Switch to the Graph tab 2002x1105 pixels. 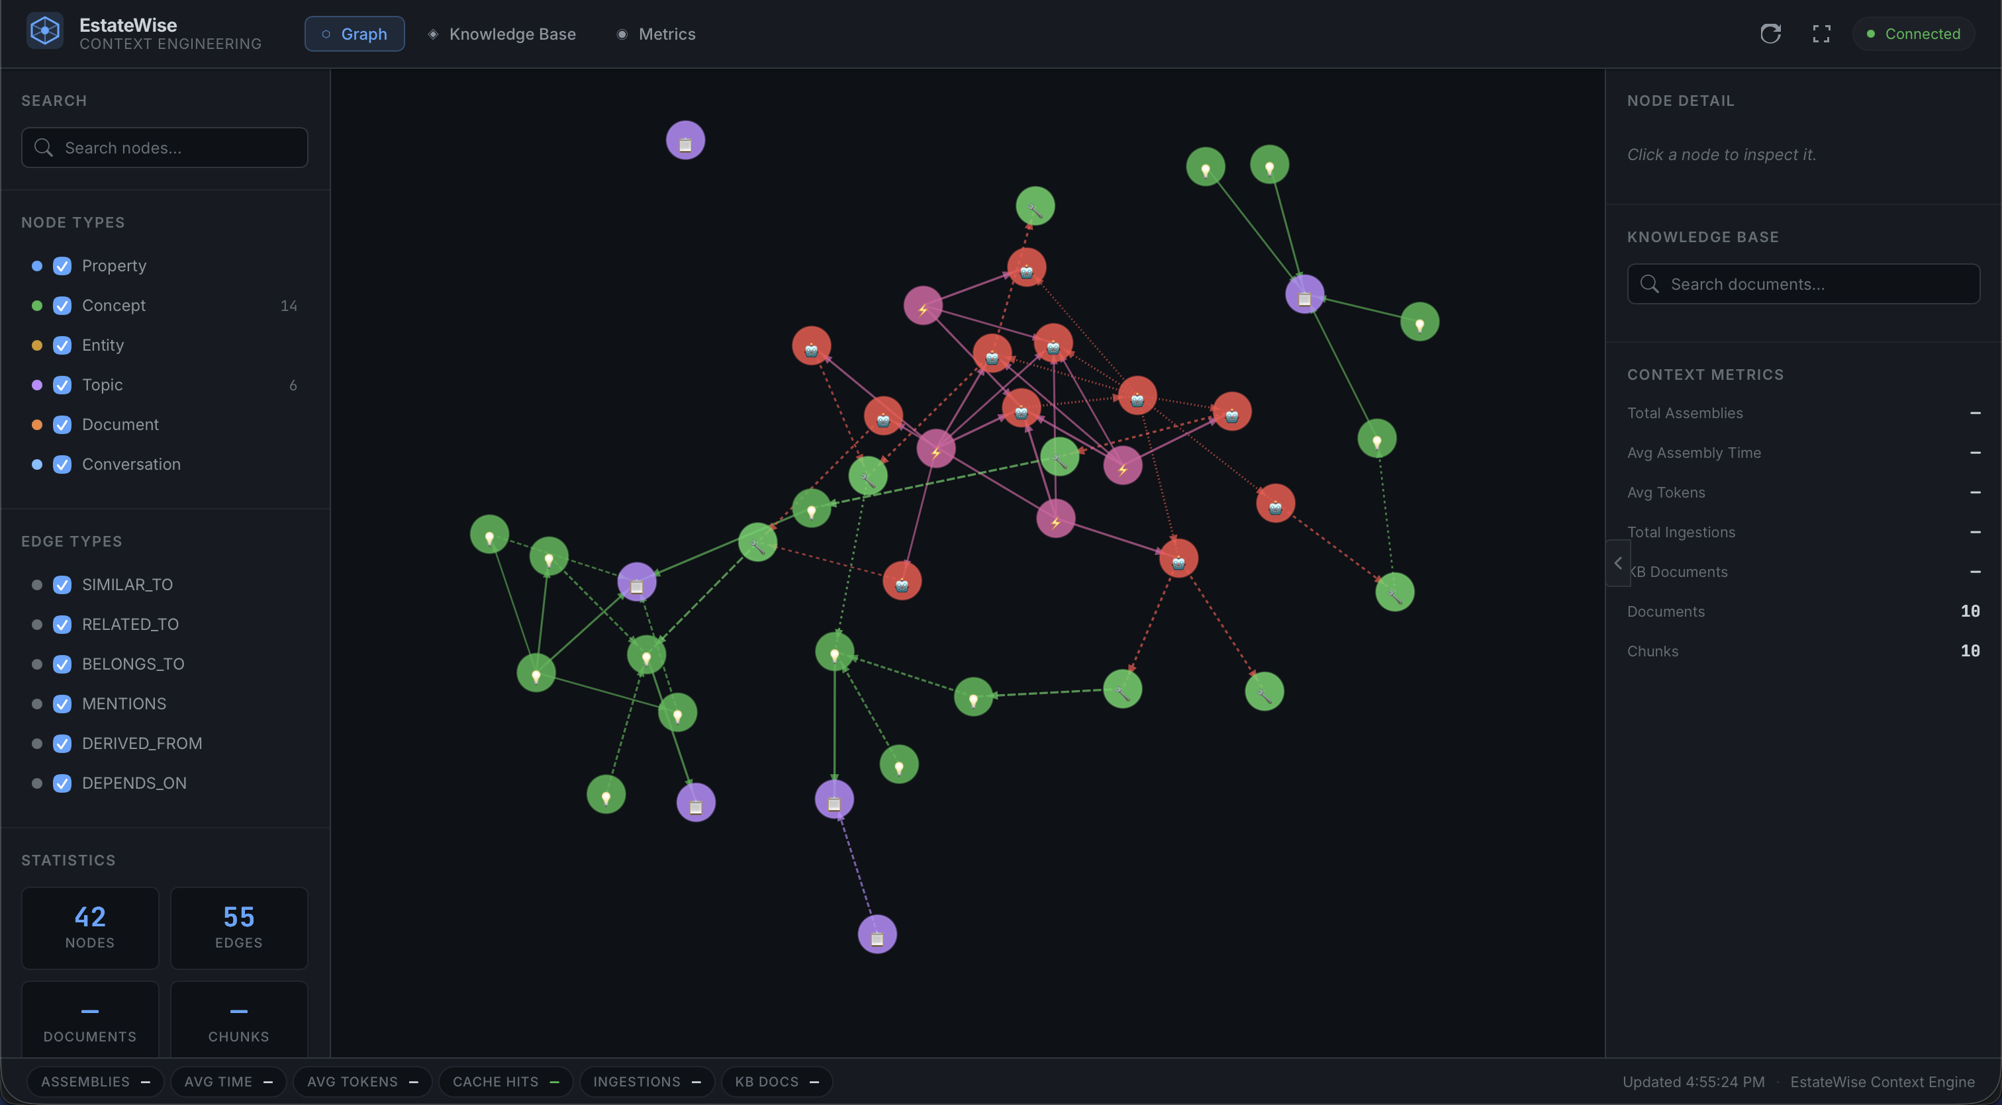tap(354, 33)
